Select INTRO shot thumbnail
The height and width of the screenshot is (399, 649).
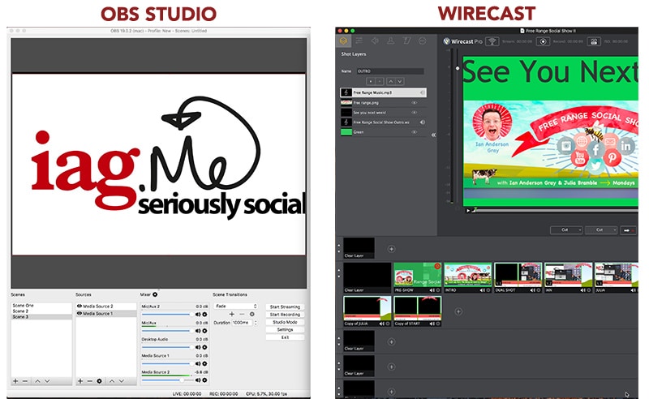(x=468, y=277)
